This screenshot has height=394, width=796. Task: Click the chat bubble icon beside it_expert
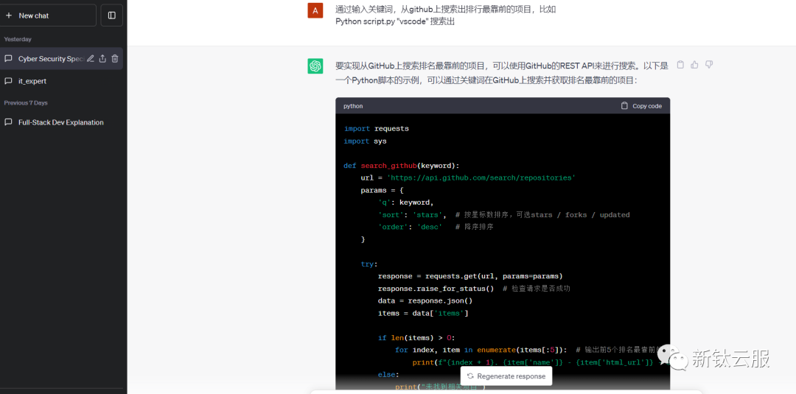(x=8, y=81)
